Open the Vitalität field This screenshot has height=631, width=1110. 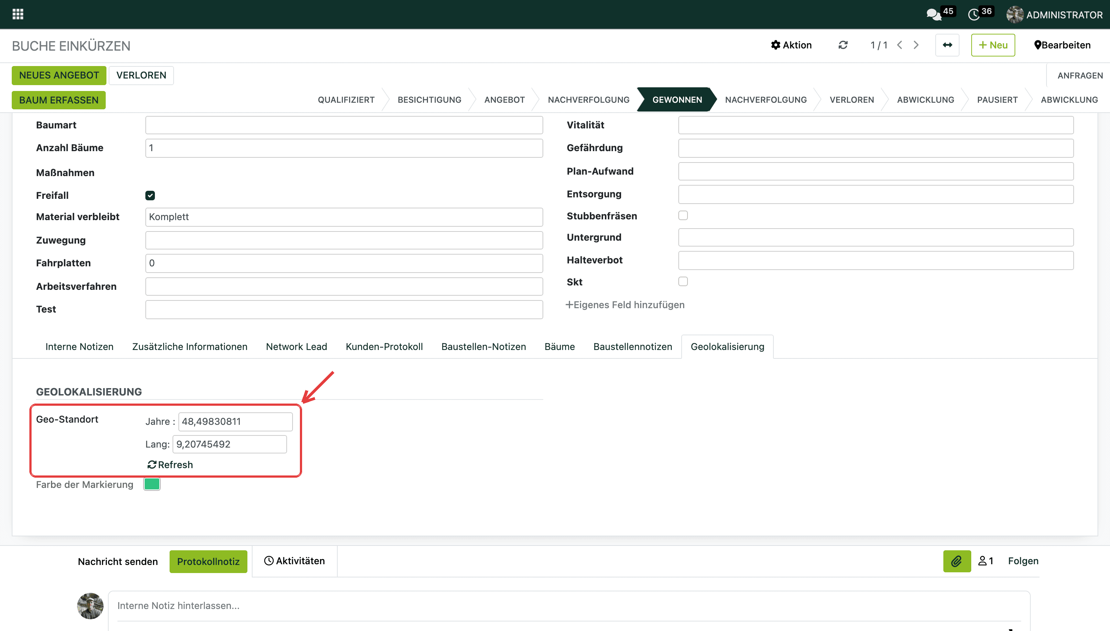coord(876,125)
